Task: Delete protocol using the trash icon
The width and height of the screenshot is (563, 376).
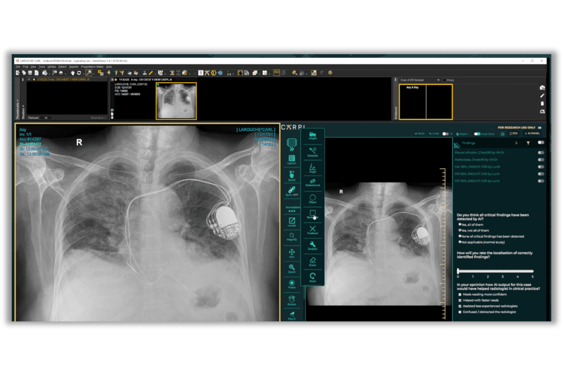Action: click(542, 103)
